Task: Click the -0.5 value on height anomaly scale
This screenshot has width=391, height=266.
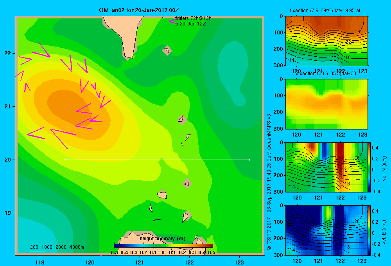Action: tap(113, 253)
